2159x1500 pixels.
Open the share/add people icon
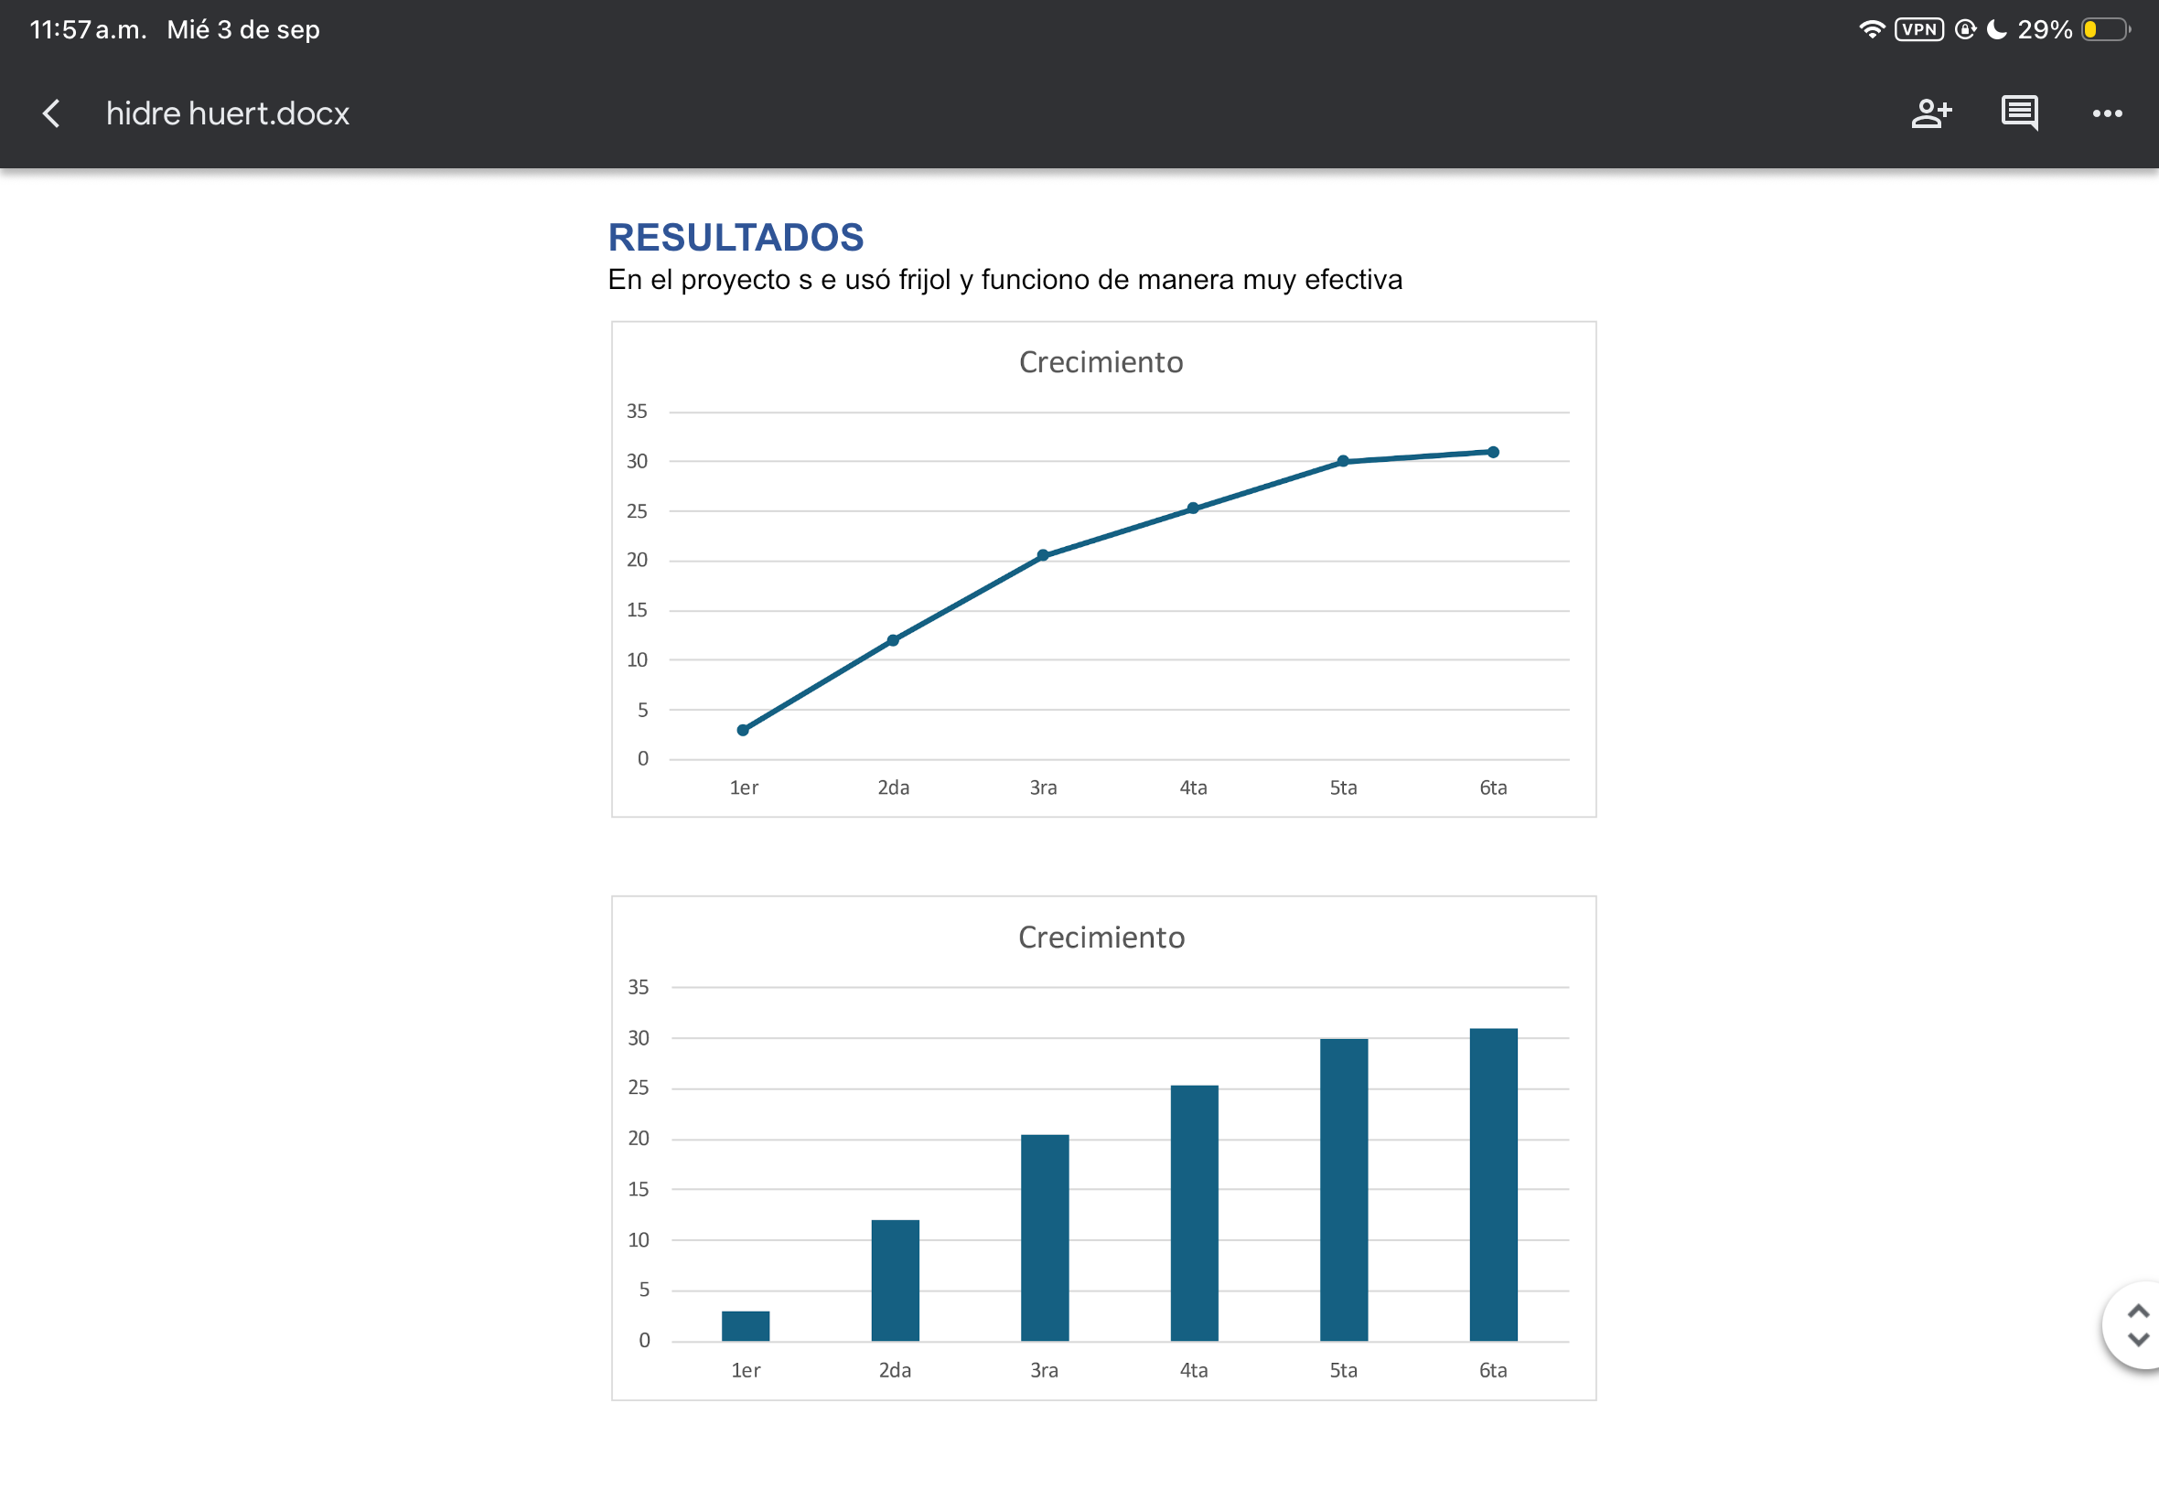pos(1930,113)
